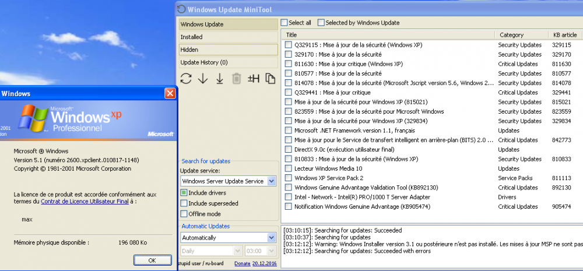Viewport: 583px width, 271px height.
Task: Click the 20.12.2016 version link
Action: 264,263
